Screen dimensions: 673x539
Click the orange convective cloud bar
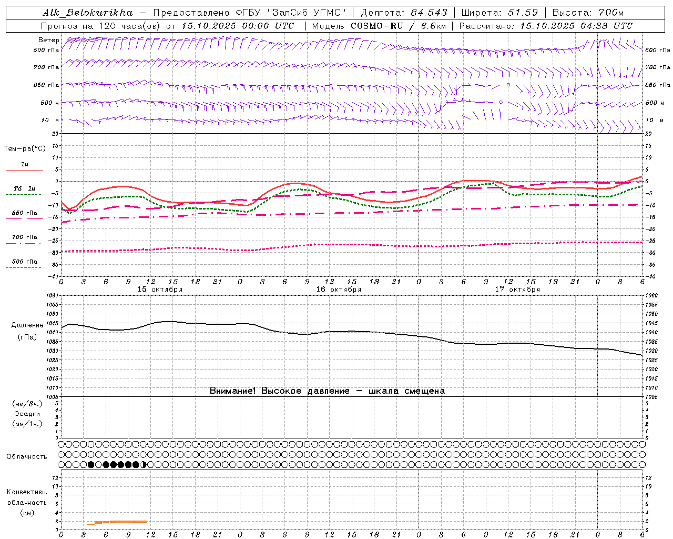click(117, 522)
